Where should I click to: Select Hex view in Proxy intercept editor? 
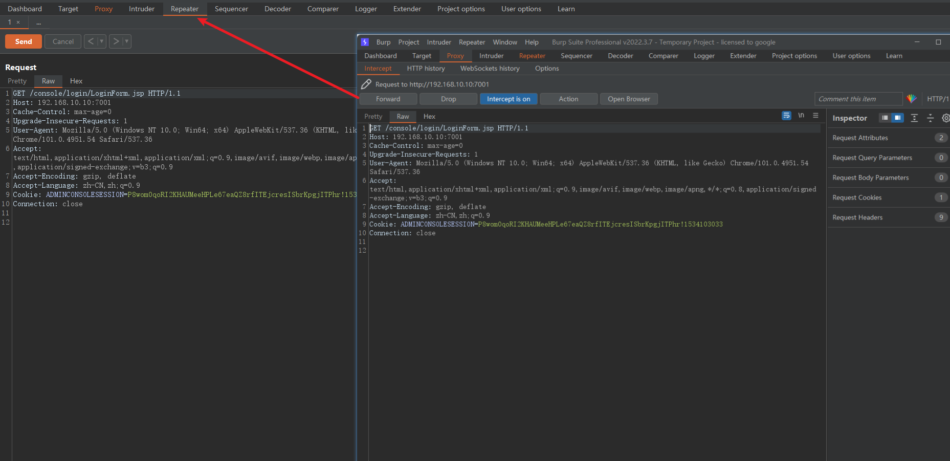tap(429, 116)
